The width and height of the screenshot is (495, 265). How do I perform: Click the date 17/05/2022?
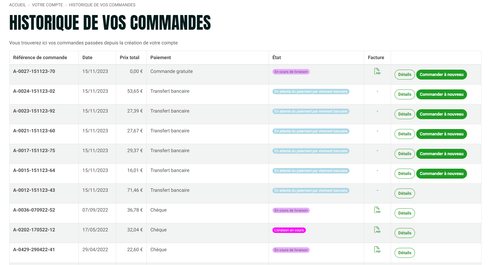point(95,230)
